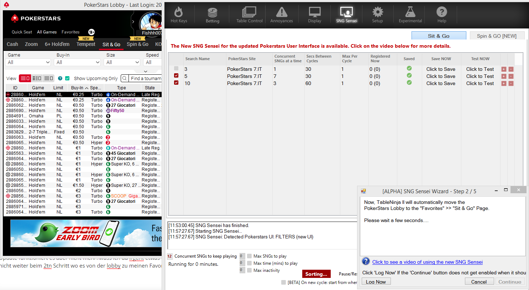Uncheck the checkbox for search row 10

176,83
